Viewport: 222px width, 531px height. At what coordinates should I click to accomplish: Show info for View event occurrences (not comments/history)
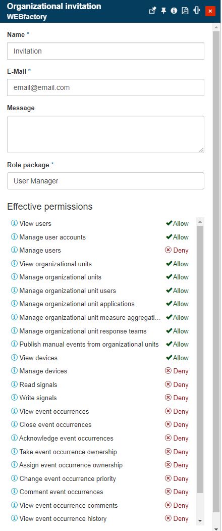(14, 411)
